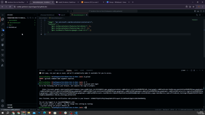This screenshot has height=115, width=205.
Task: Toggle the primary side bar layout
Action: click(x=195, y=11)
